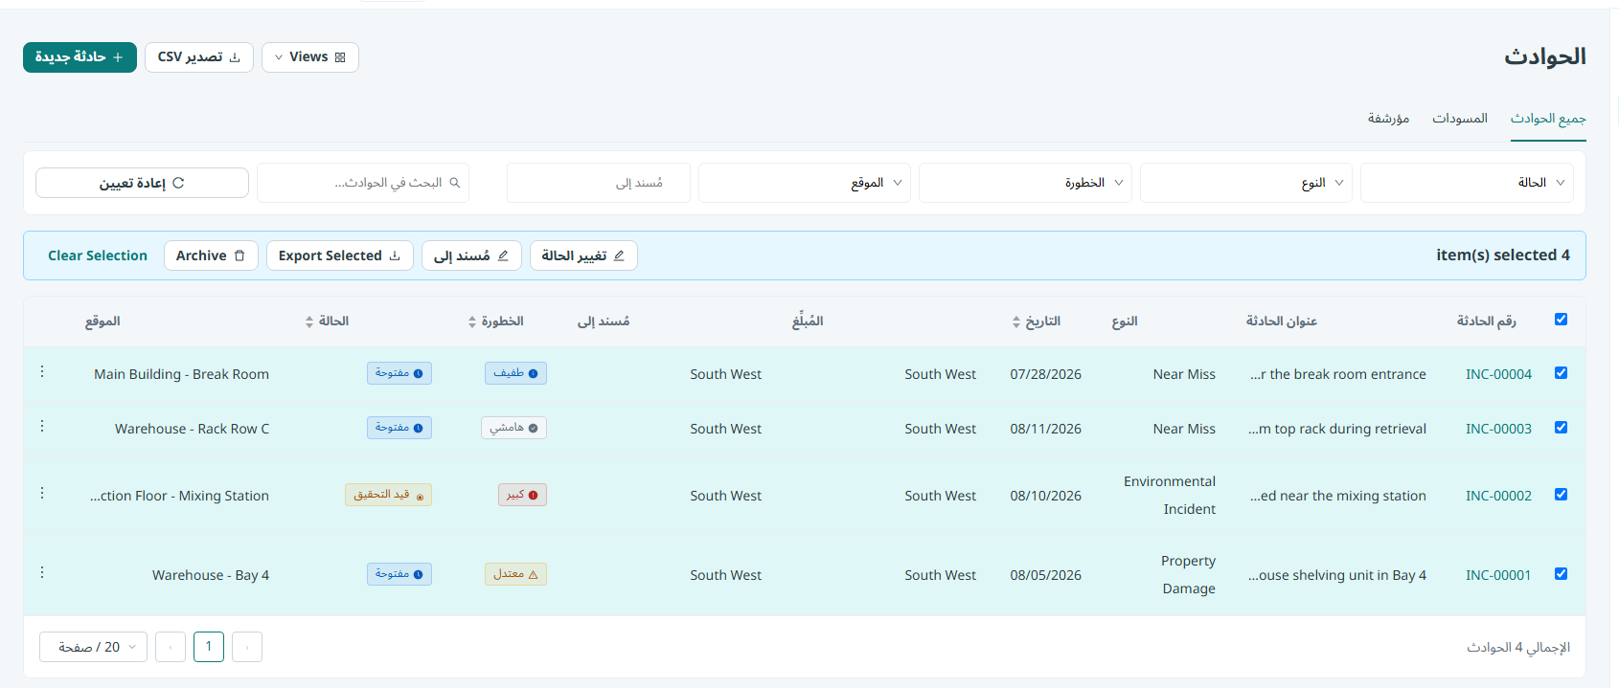The height and width of the screenshot is (688, 1619).
Task: Open row menu for INC-00001
Action: point(42,572)
